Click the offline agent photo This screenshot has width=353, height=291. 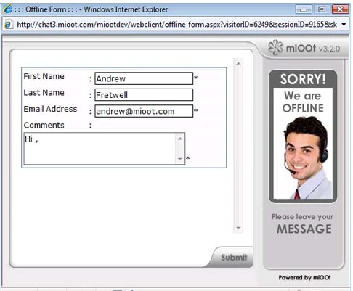coord(303,157)
